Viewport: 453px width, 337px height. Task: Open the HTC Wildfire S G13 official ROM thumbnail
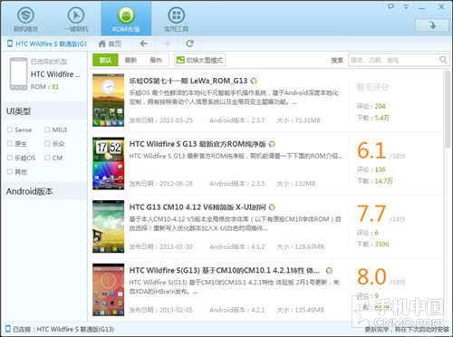point(109,163)
